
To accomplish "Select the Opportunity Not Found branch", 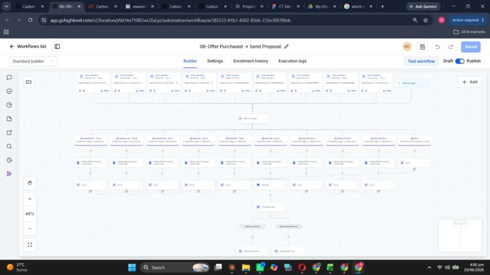I will pyautogui.click(x=289, y=226).
